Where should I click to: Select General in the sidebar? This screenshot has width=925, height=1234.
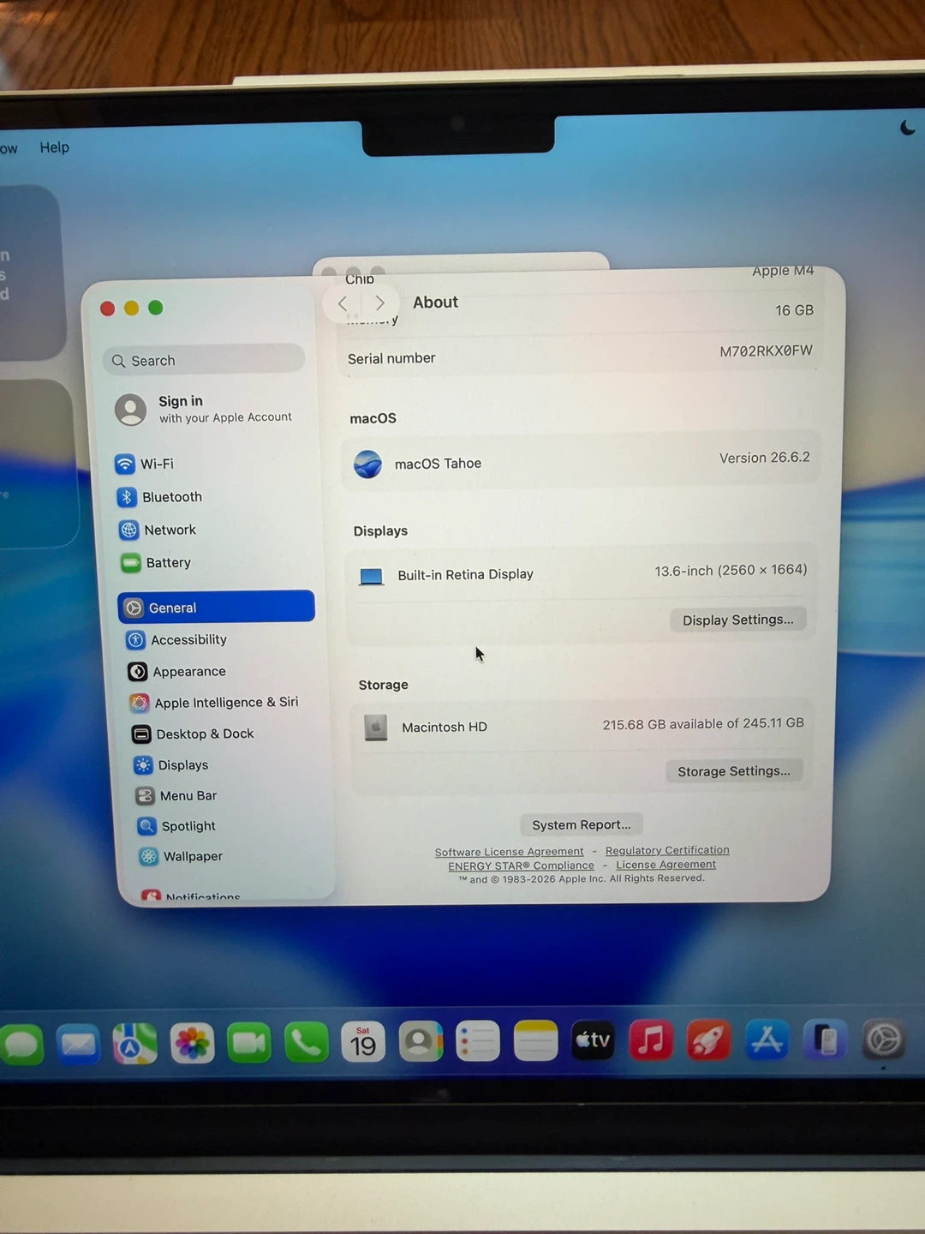217,607
